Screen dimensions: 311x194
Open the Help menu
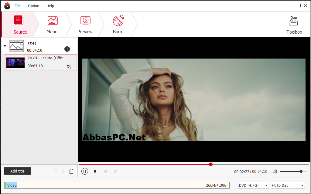[50, 6]
